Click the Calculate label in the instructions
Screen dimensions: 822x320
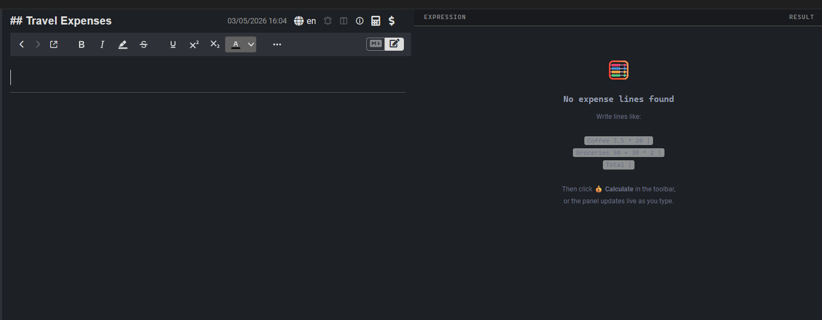[x=619, y=189]
